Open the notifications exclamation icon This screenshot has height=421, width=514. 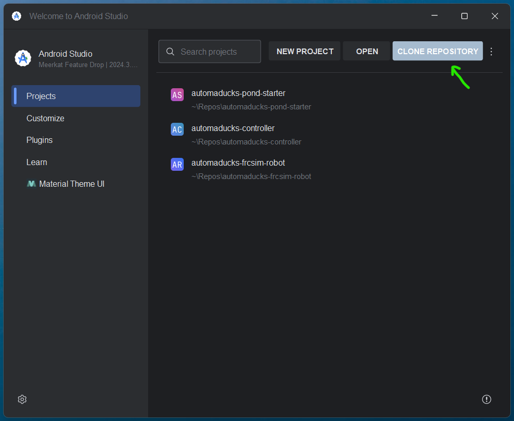pos(487,399)
